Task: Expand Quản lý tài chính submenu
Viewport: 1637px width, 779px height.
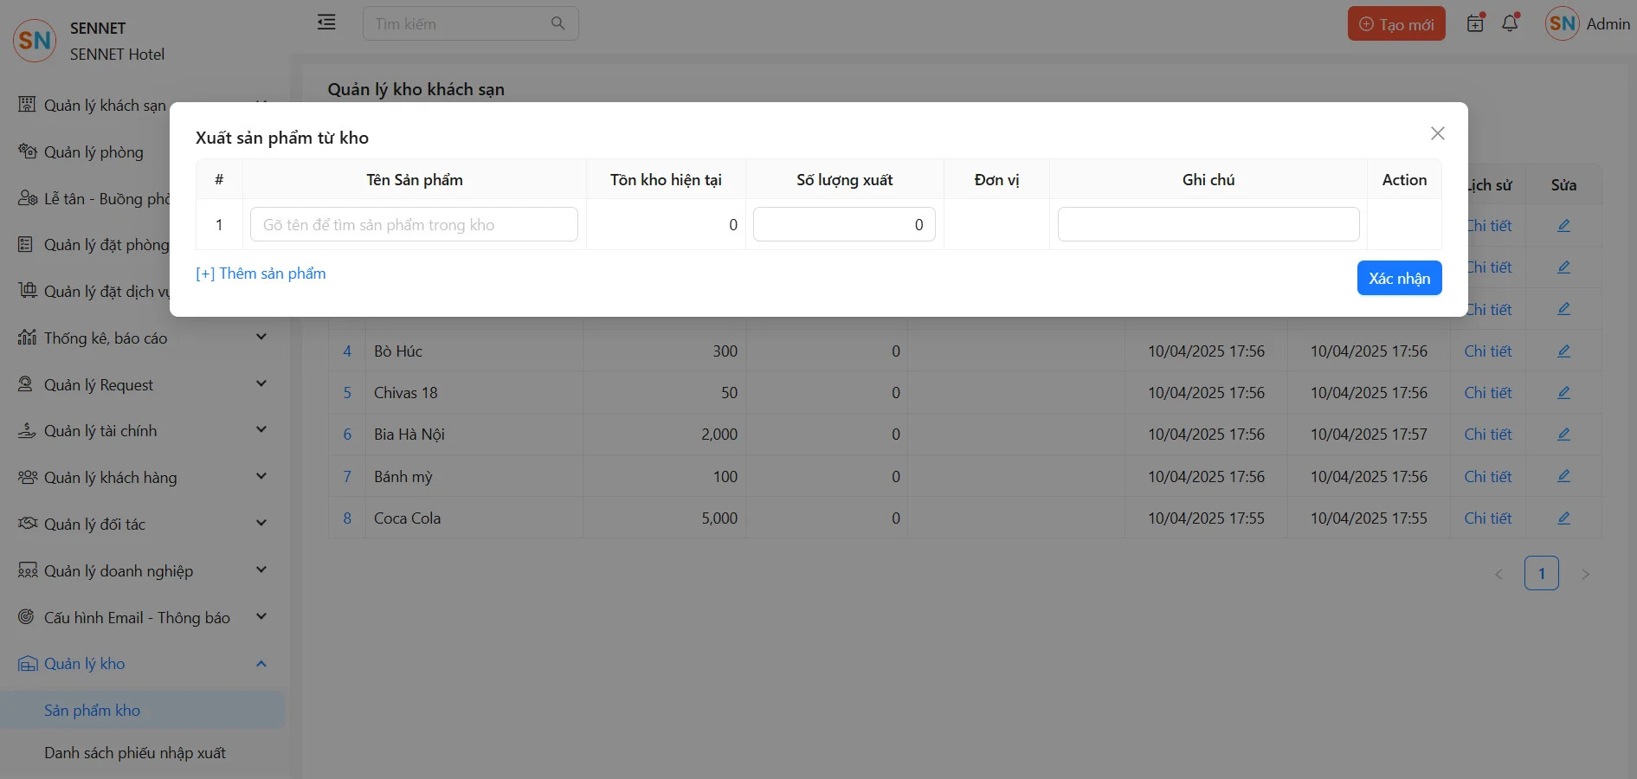Action: (261, 430)
